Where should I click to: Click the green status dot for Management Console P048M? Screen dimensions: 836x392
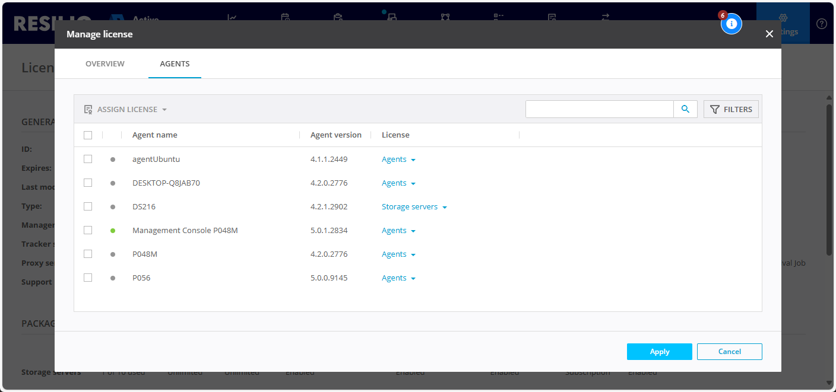(x=113, y=231)
